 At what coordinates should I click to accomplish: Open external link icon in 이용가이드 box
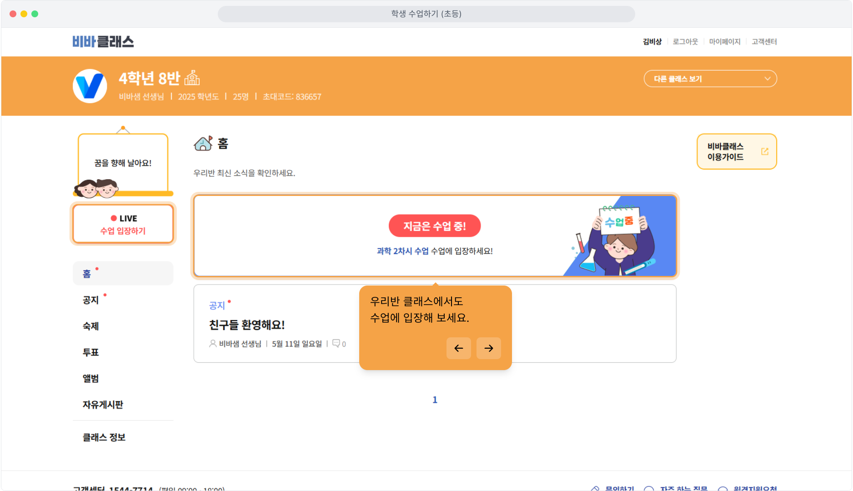click(765, 151)
